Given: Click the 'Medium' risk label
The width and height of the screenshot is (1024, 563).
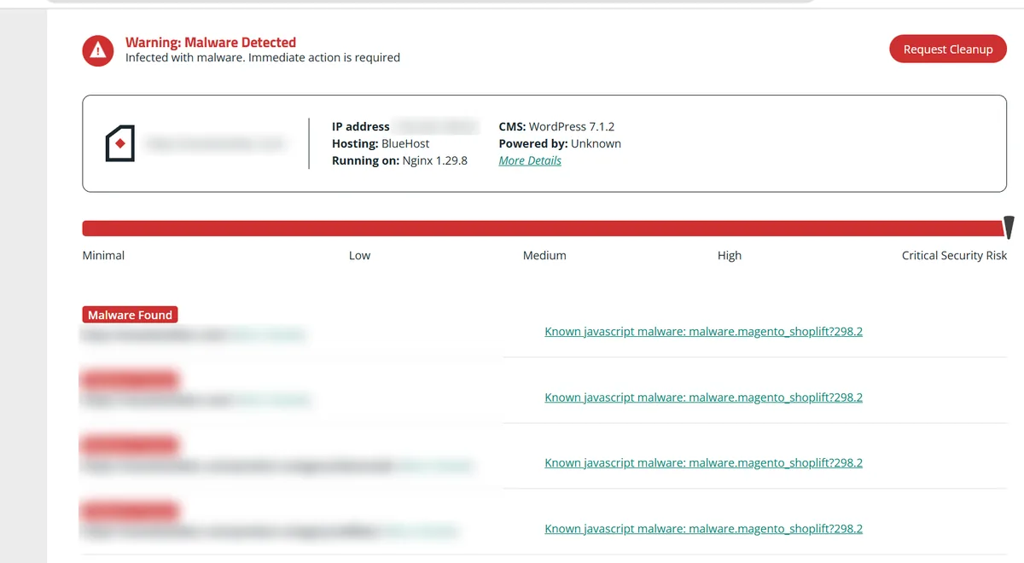Looking at the screenshot, I should [544, 255].
